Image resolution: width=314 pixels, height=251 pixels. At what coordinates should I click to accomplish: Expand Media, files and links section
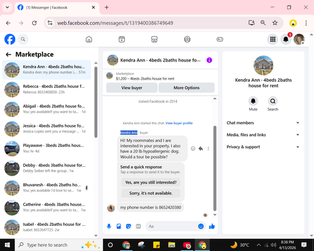(x=263, y=135)
